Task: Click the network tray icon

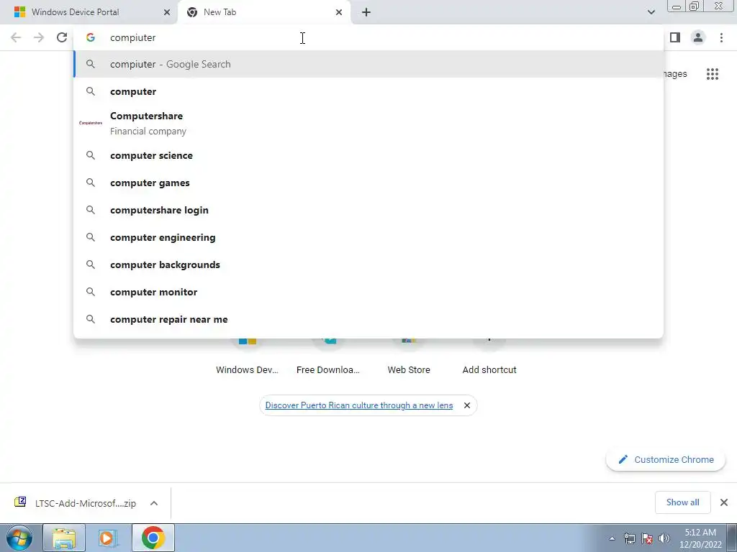Action: click(629, 538)
